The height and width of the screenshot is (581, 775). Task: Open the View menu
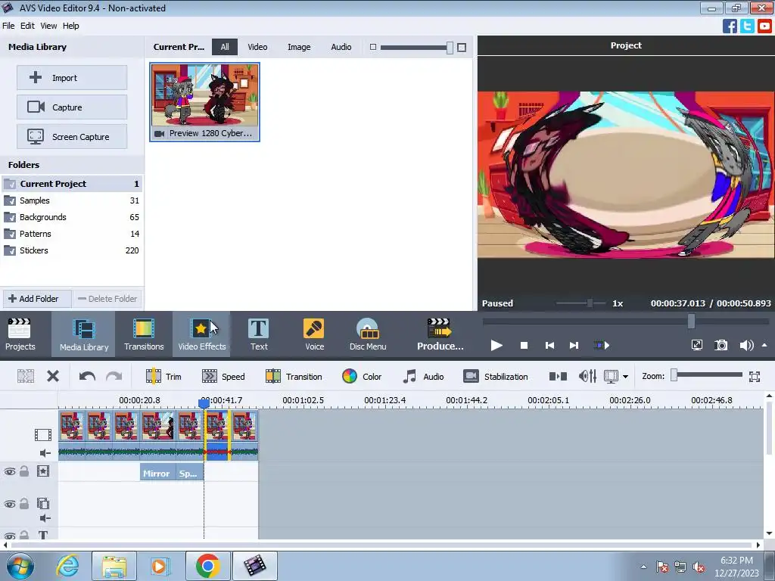click(x=48, y=26)
